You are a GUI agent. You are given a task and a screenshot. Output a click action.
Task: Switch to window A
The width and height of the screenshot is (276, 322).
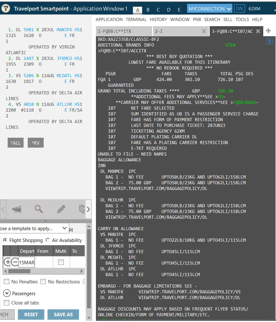[x=138, y=10]
